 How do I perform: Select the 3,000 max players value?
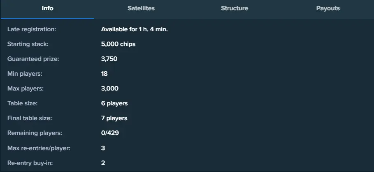point(109,88)
